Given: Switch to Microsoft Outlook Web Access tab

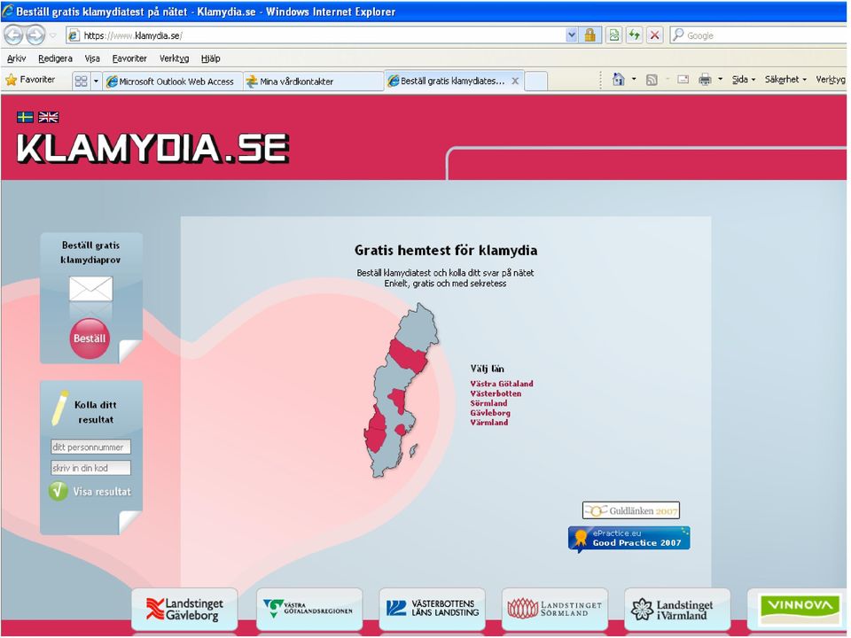Looking at the screenshot, I should click(x=173, y=82).
